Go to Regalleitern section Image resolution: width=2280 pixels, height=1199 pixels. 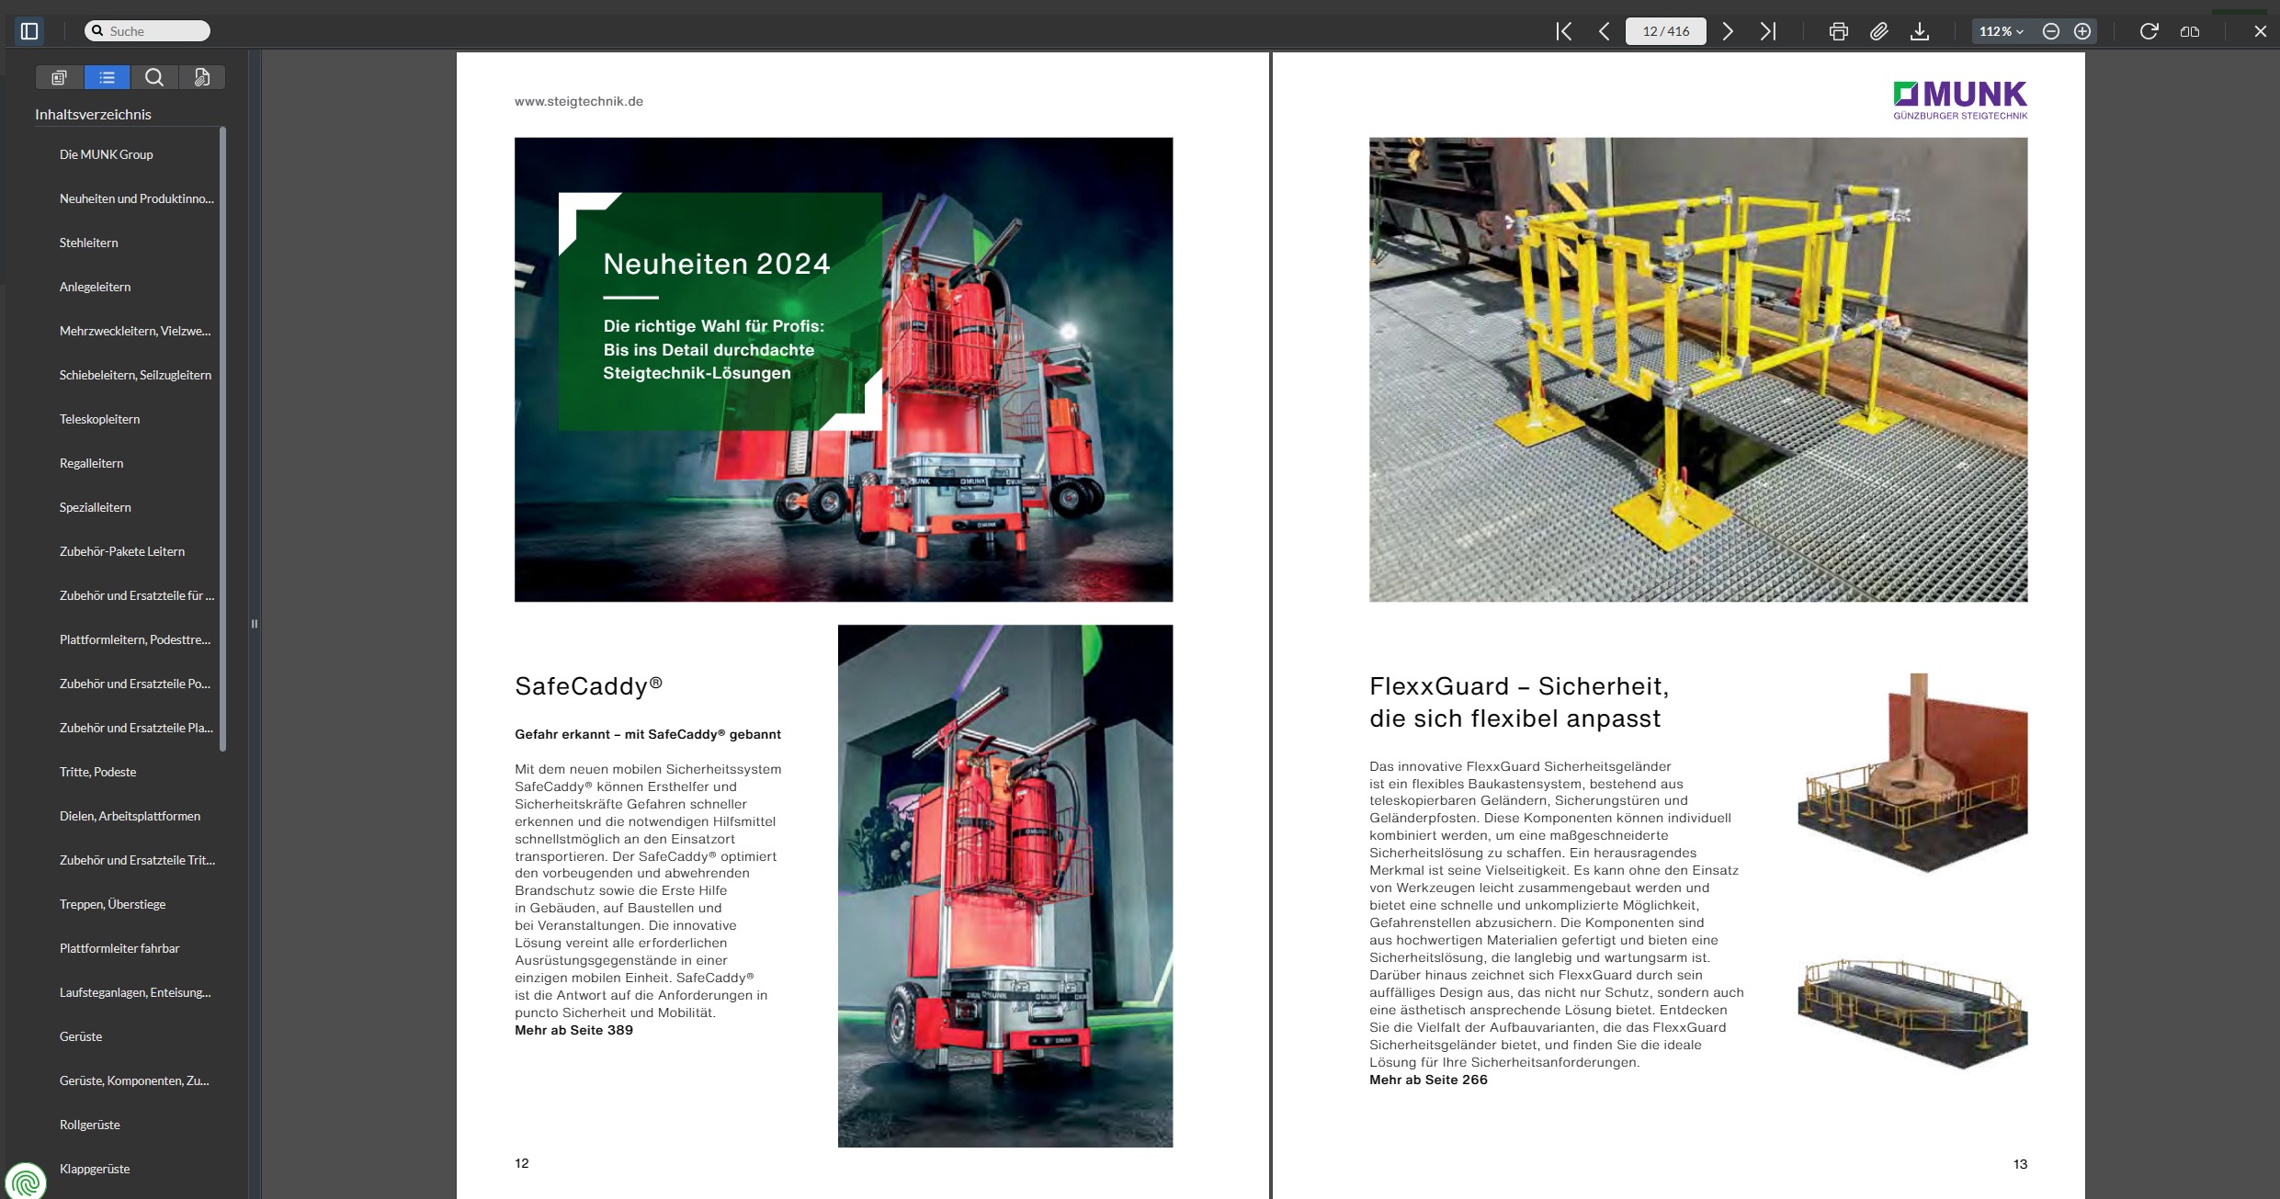tap(92, 463)
